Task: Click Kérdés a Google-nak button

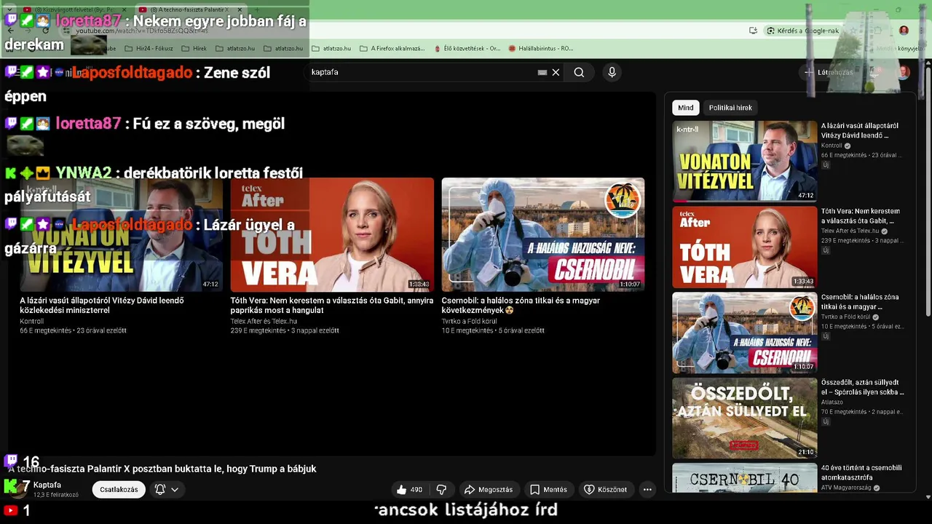Action: click(x=803, y=31)
